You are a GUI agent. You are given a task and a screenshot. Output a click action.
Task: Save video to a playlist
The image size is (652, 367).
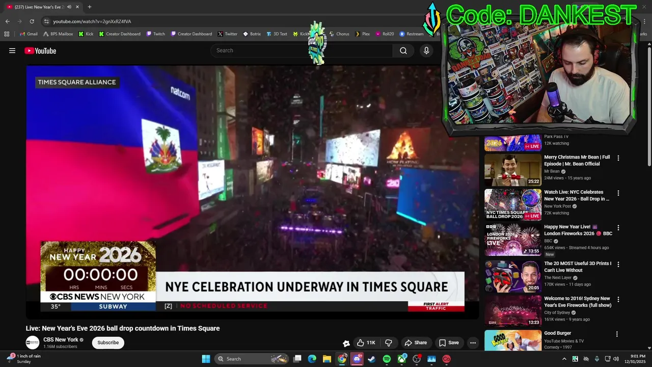coord(449,343)
